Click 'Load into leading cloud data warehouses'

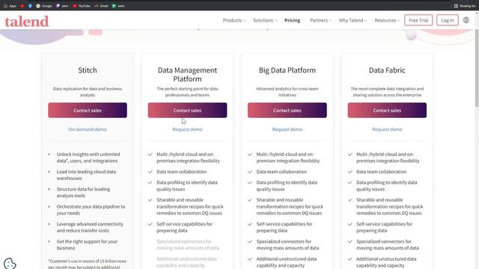tap(86, 175)
